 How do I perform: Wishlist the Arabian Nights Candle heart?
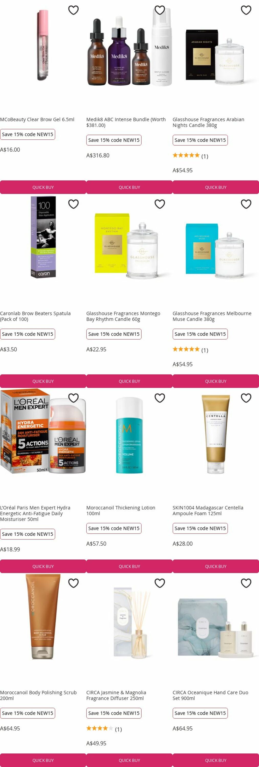click(246, 10)
